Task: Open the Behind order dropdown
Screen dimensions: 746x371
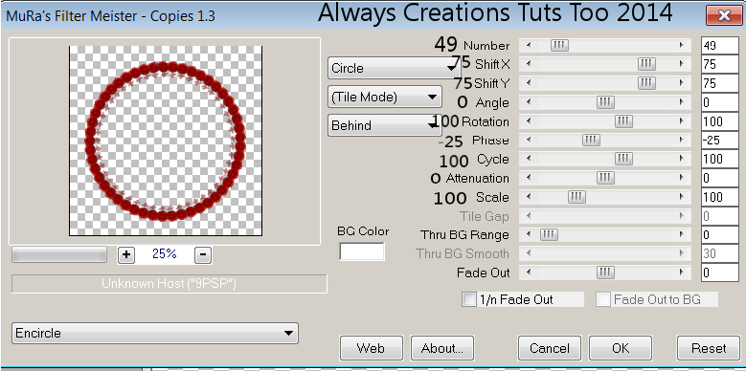Action: [x=384, y=125]
